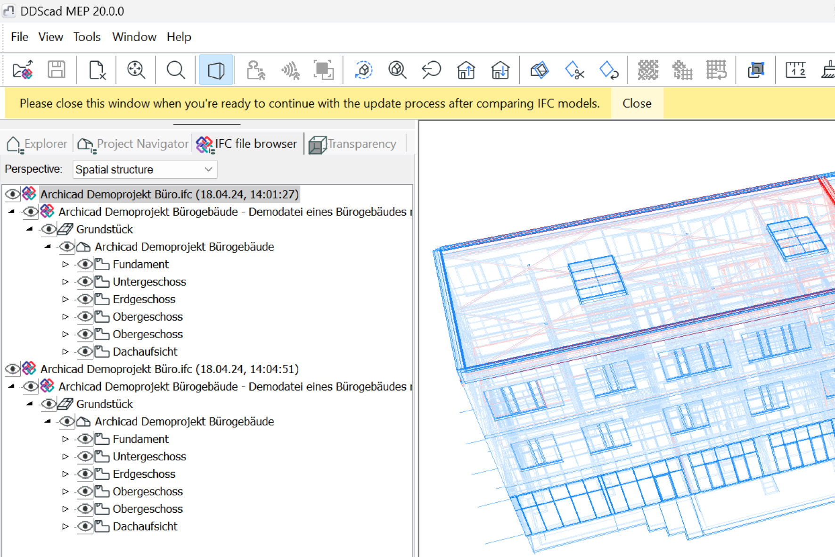
Task: Click the magnifier search icon
Action: (x=176, y=70)
